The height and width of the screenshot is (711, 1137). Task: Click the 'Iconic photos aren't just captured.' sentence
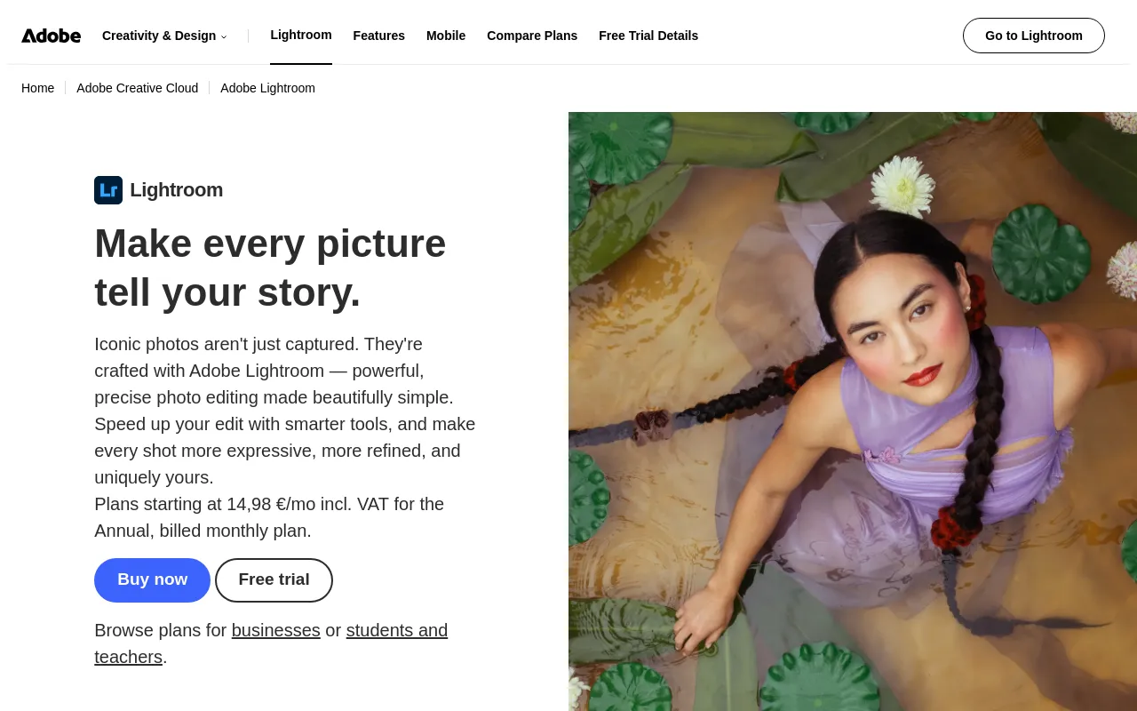[x=226, y=344]
